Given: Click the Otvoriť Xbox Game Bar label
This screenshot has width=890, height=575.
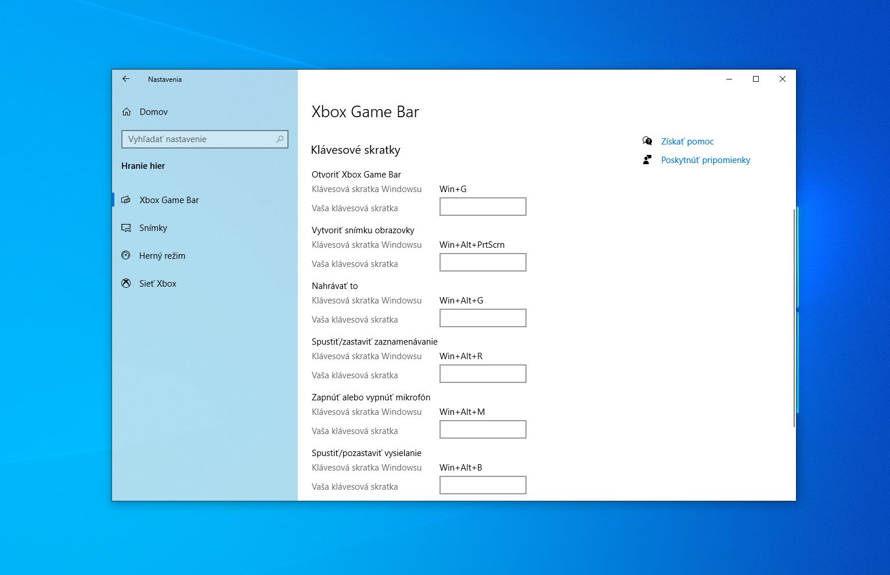Looking at the screenshot, I should pyautogui.click(x=356, y=175).
